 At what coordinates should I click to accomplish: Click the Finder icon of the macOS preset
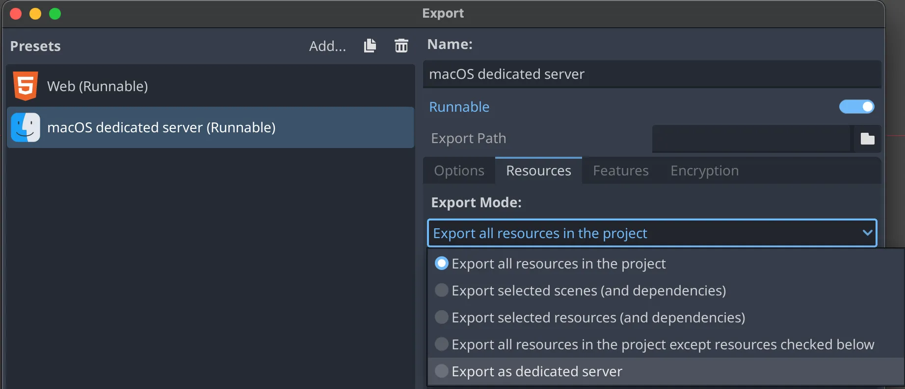click(x=26, y=127)
